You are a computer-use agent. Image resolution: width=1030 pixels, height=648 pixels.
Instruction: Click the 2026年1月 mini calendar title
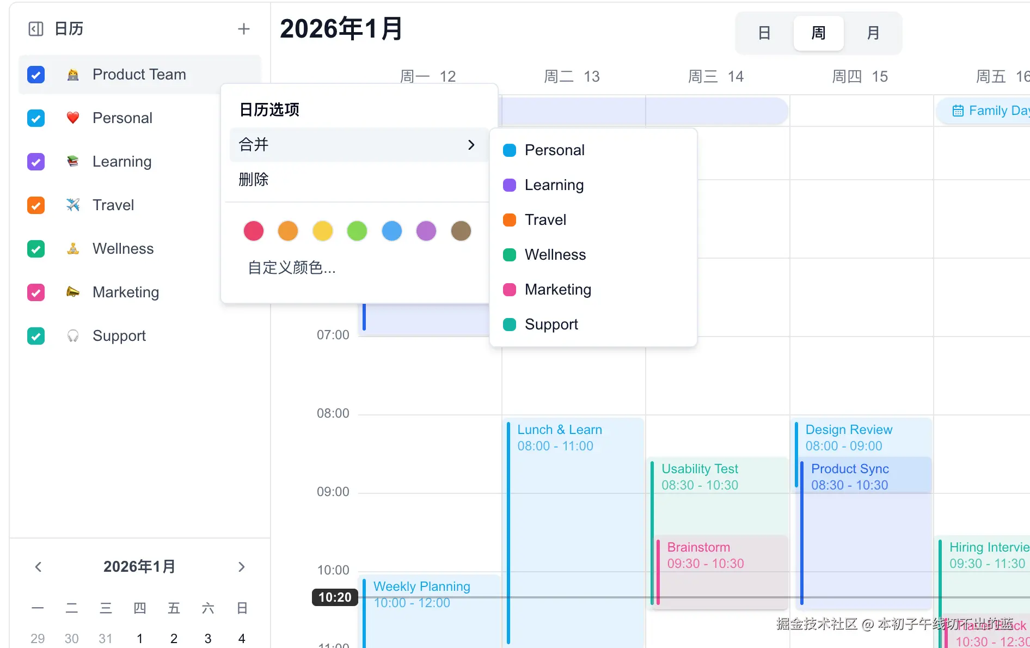pyautogui.click(x=139, y=567)
